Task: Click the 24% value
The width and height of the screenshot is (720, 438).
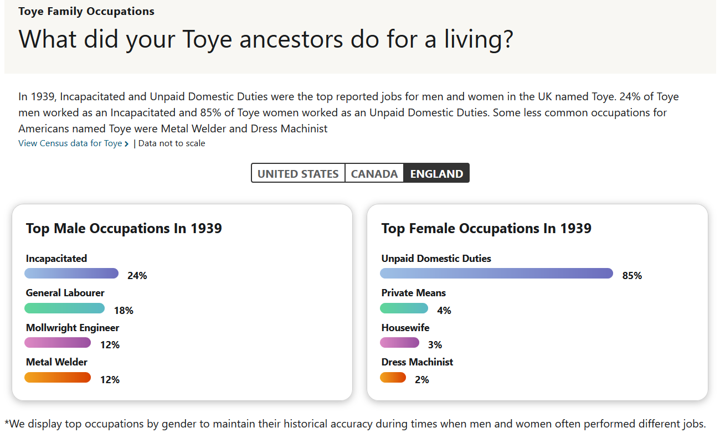Action: pos(137,276)
